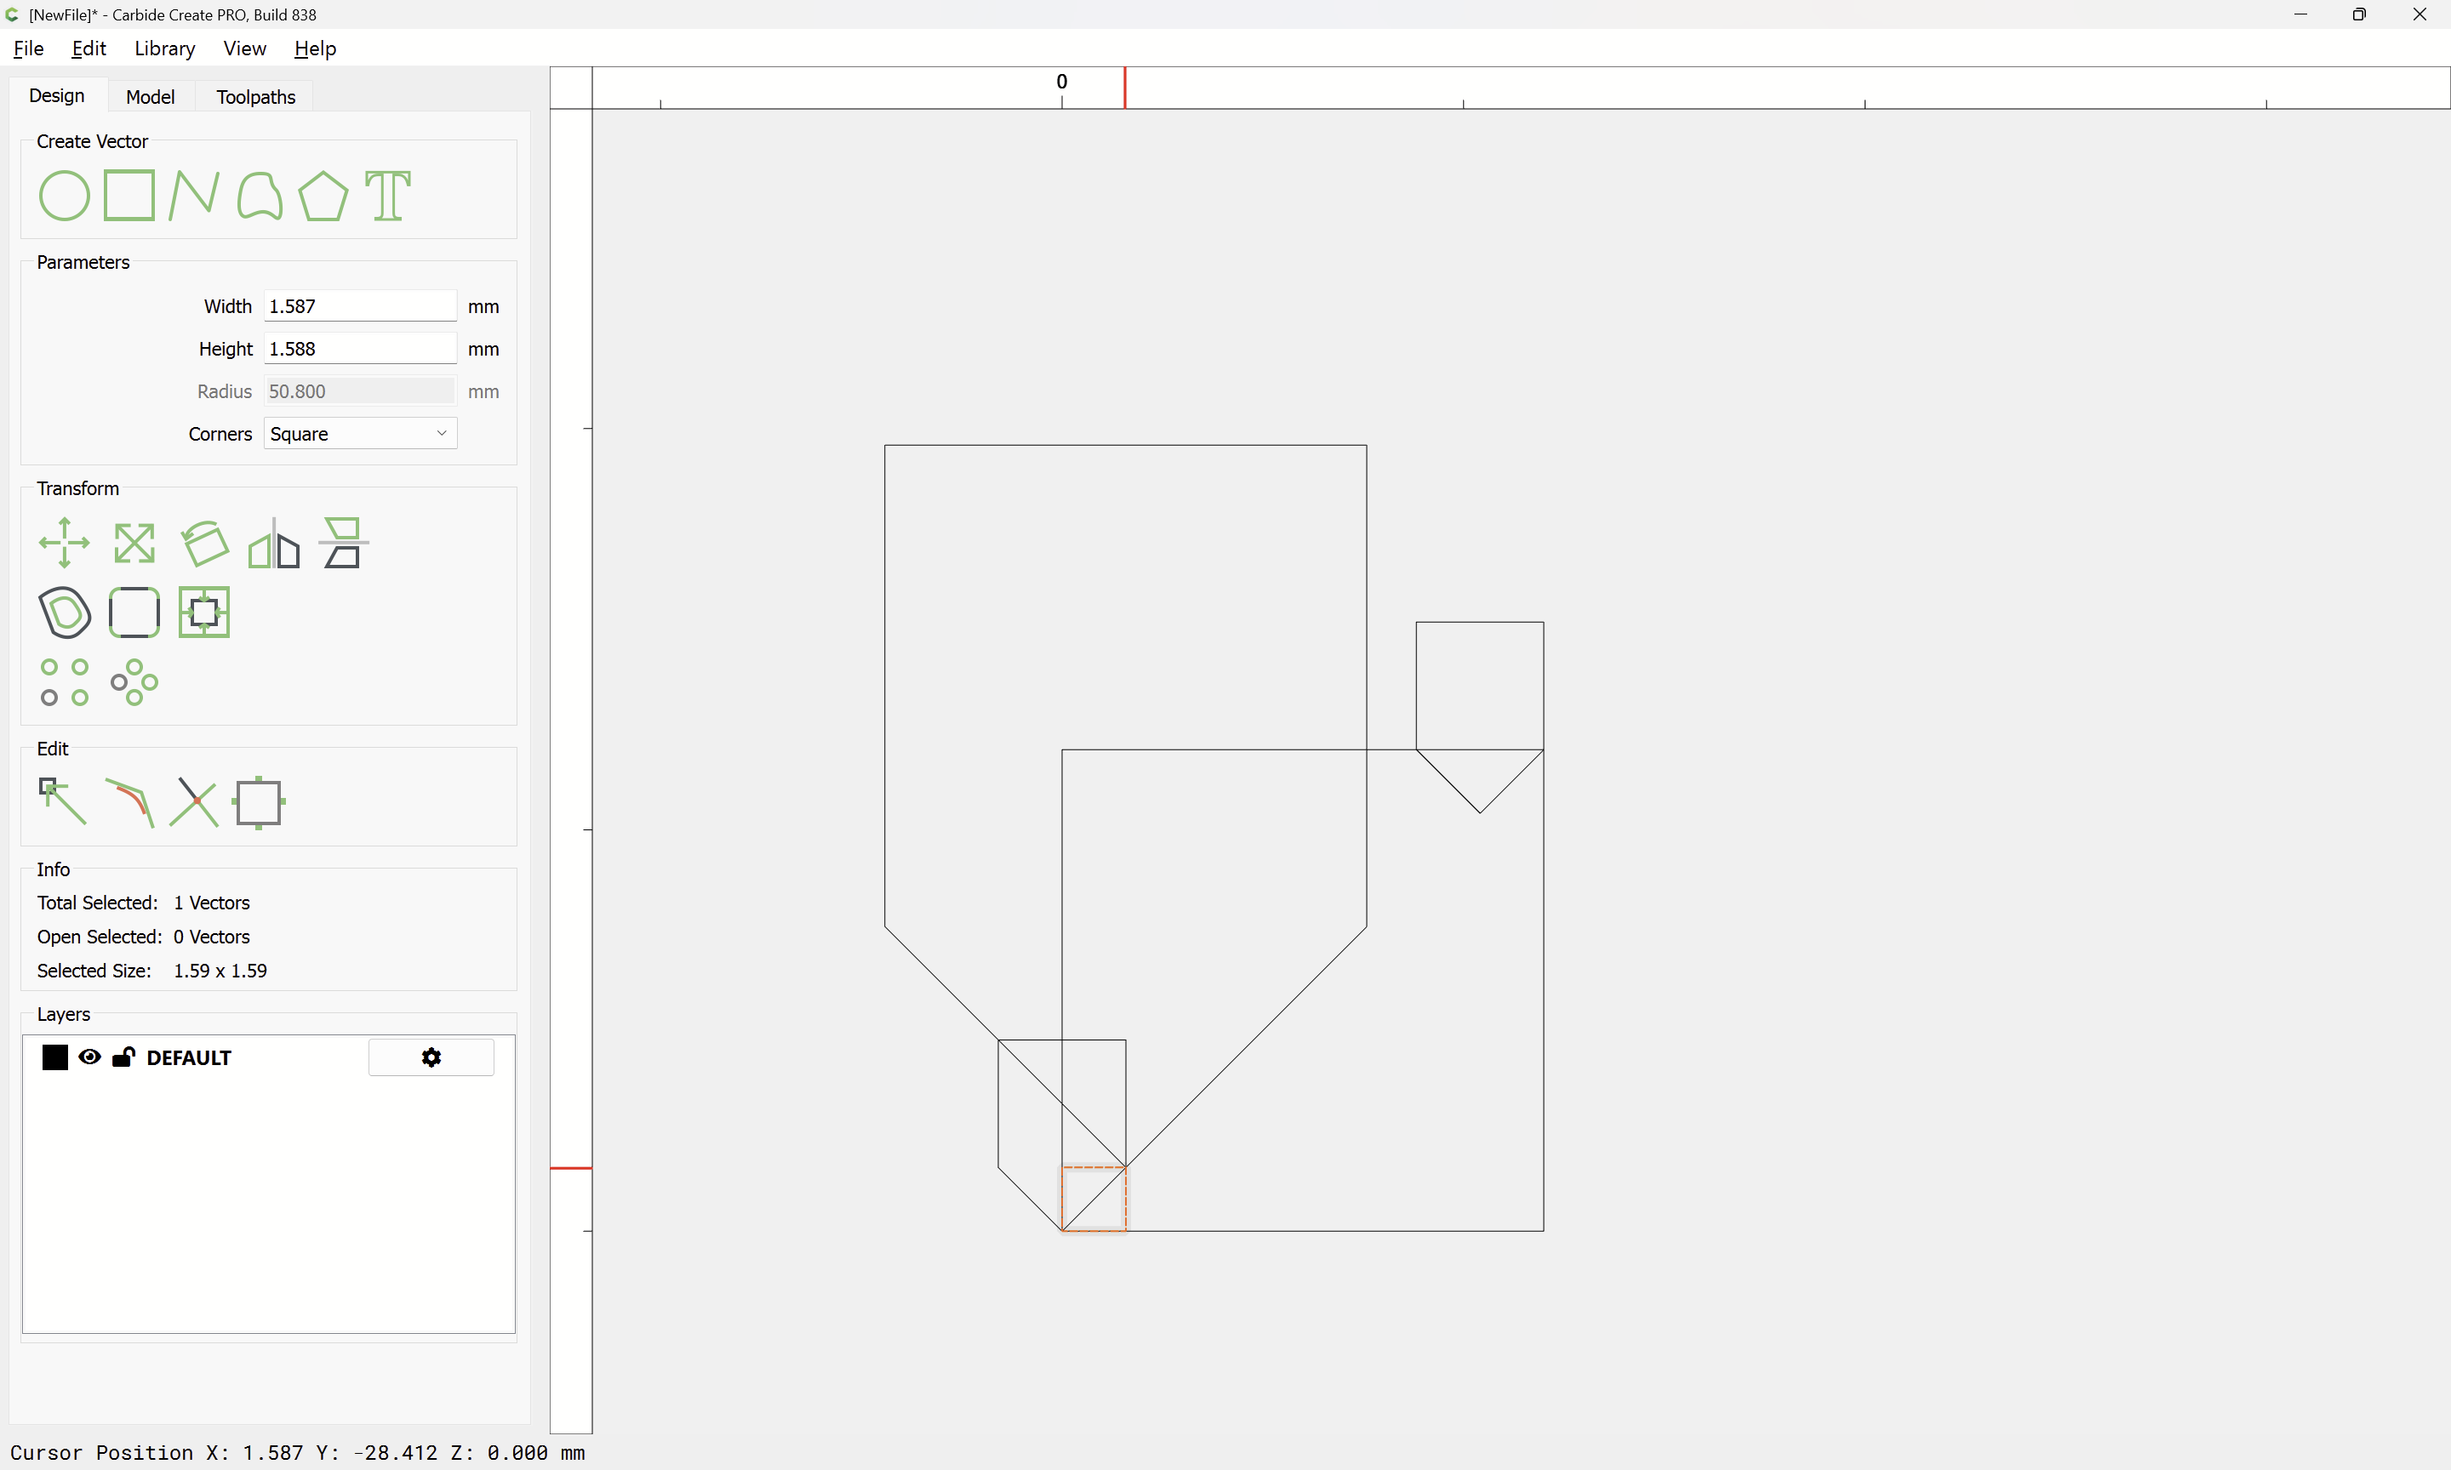Open DEFAULT layer settings gear button
The width and height of the screenshot is (2451, 1470).
(x=431, y=1057)
